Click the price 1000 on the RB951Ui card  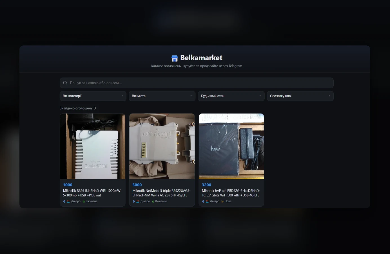[x=68, y=185]
